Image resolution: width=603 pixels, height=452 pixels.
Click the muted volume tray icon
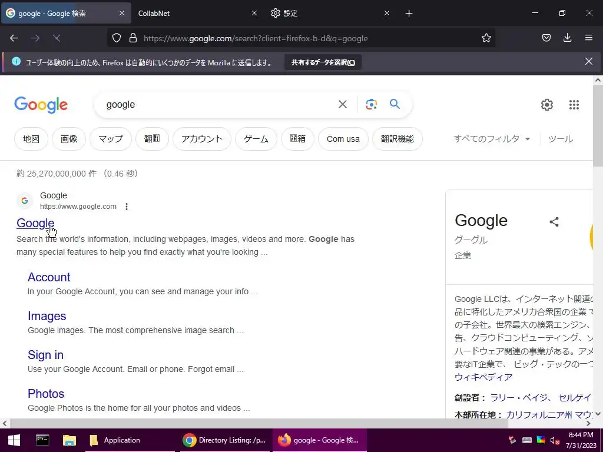click(554, 440)
